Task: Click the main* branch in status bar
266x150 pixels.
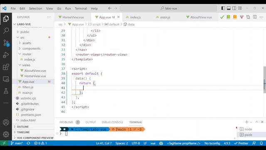Action: pyautogui.click(x=17, y=143)
